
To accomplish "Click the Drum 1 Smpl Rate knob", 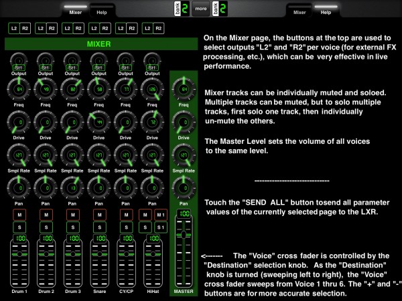I will click(19, 155).
